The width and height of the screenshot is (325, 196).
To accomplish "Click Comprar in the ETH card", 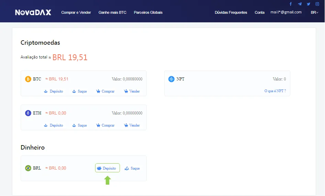I will (x=105, y=125).
